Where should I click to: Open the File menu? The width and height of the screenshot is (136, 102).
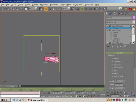click(x=2, y=5)
